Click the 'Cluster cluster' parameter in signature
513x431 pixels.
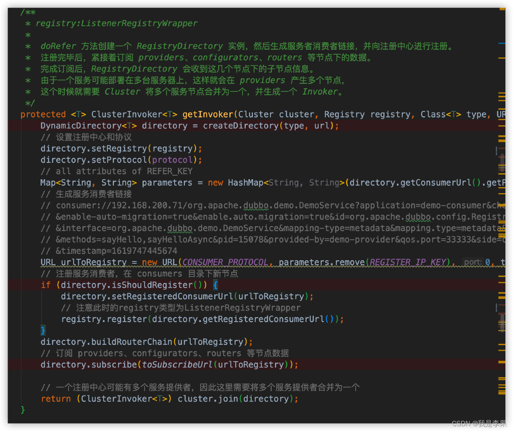276,115
